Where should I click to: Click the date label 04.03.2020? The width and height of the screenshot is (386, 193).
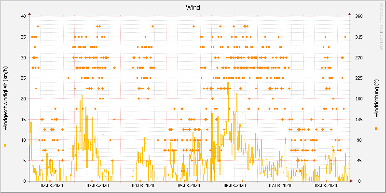tap(143, 185)
